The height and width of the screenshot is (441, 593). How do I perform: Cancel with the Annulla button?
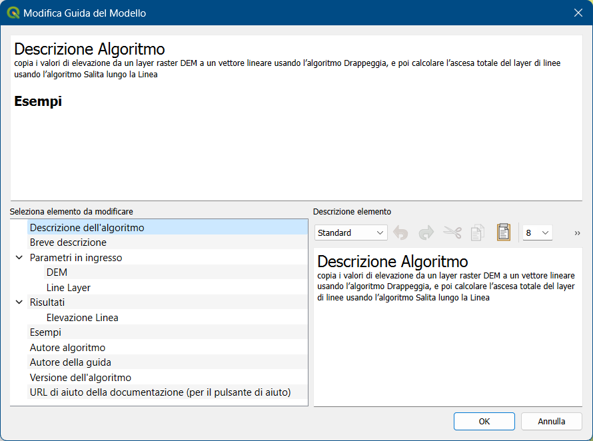point(552,421)
